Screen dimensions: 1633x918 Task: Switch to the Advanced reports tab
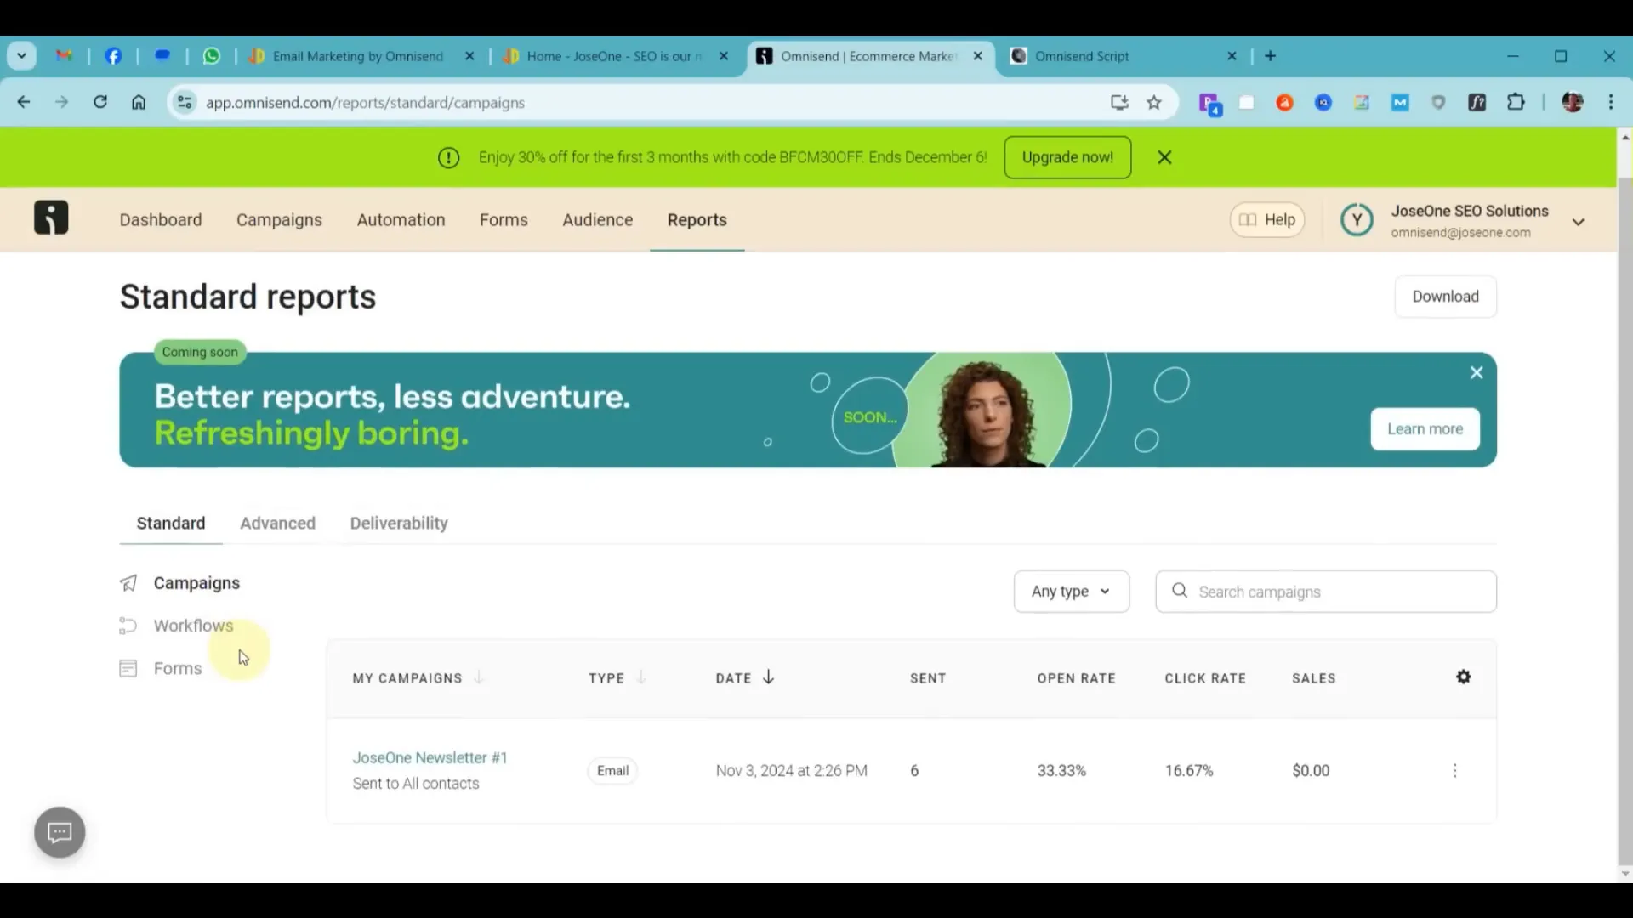pyautogui.click(x=277, y=523)
